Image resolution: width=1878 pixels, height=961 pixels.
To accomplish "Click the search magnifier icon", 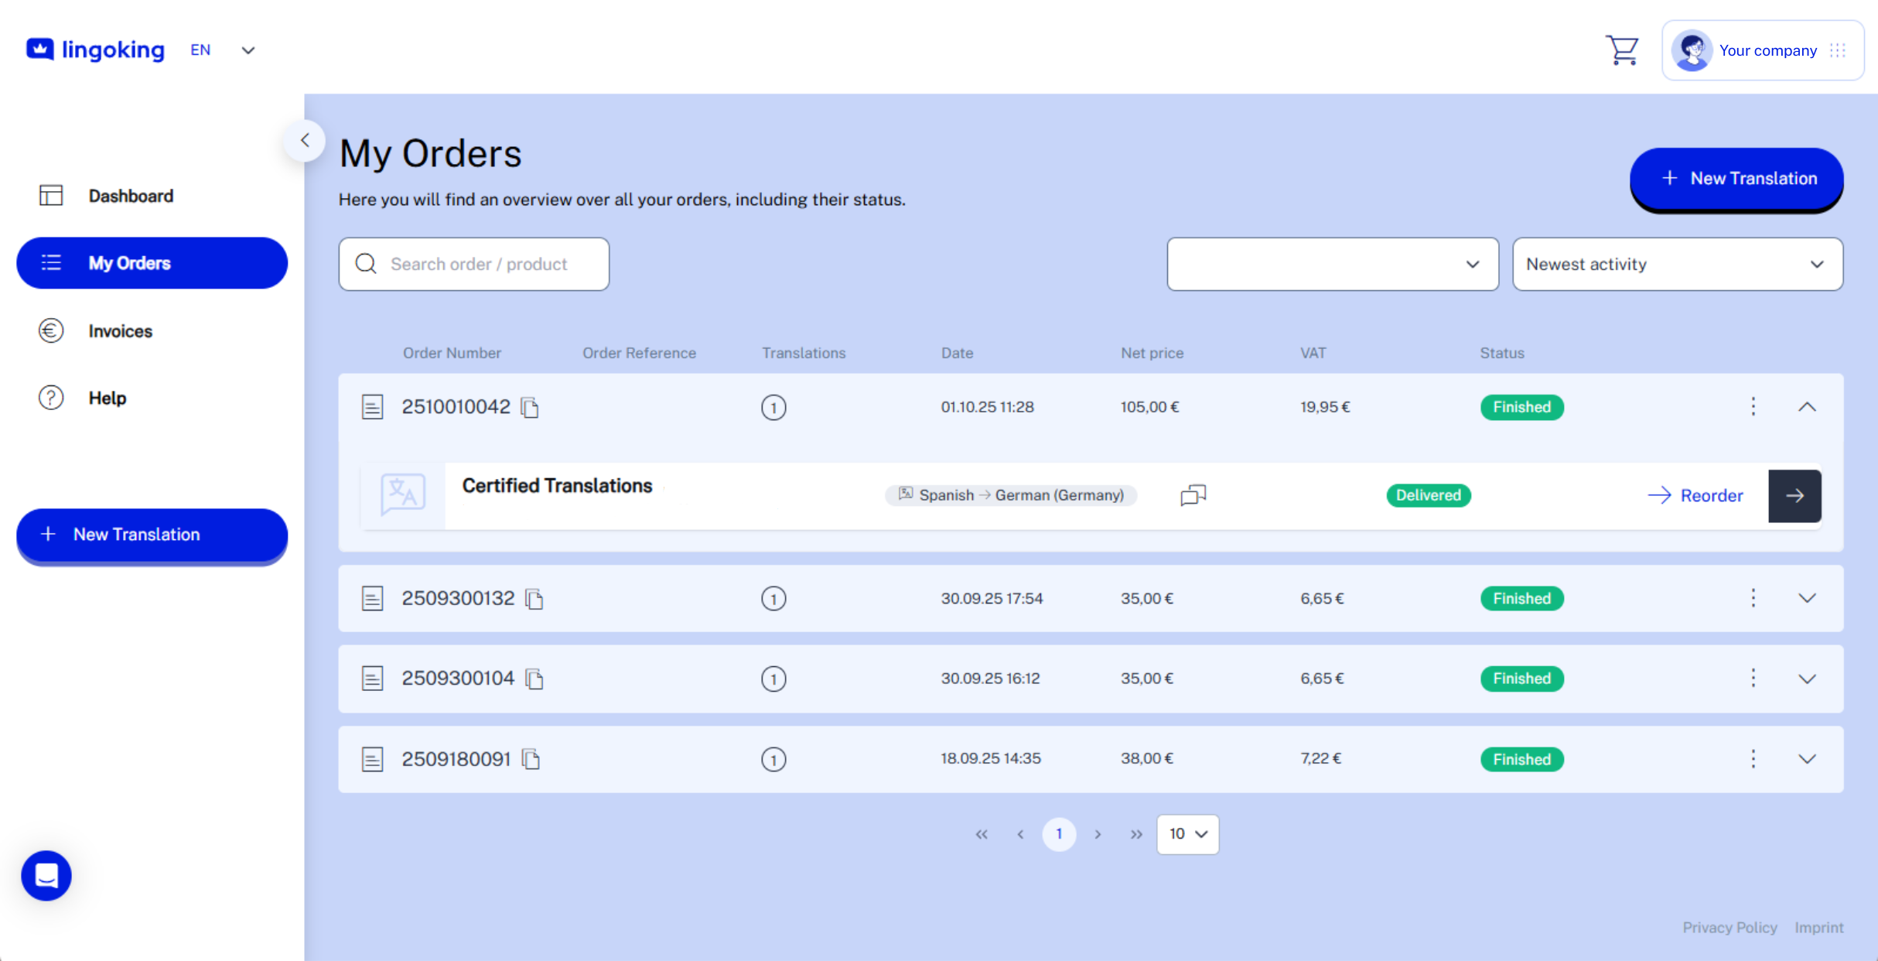I will [366, 264].
